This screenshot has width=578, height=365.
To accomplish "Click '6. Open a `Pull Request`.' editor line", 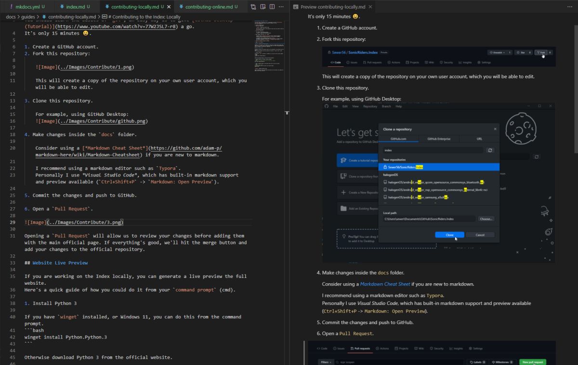I will [x=58, y=209].
